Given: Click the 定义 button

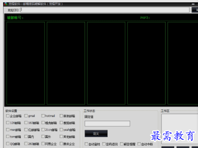Looking at the screenshot, I should click(x=96, y=133).
